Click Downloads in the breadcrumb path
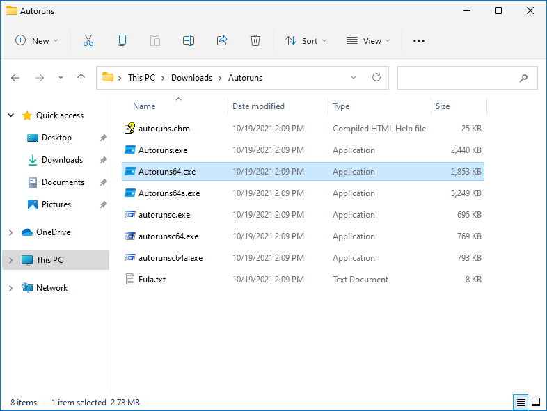This screenshot has width=547, height=411. (191, 78)
